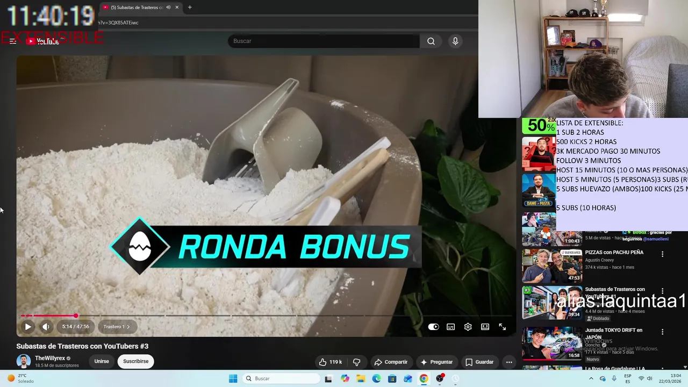Like the video with 119 k likes
Viewport: 688px width, 387px height.
331,362
